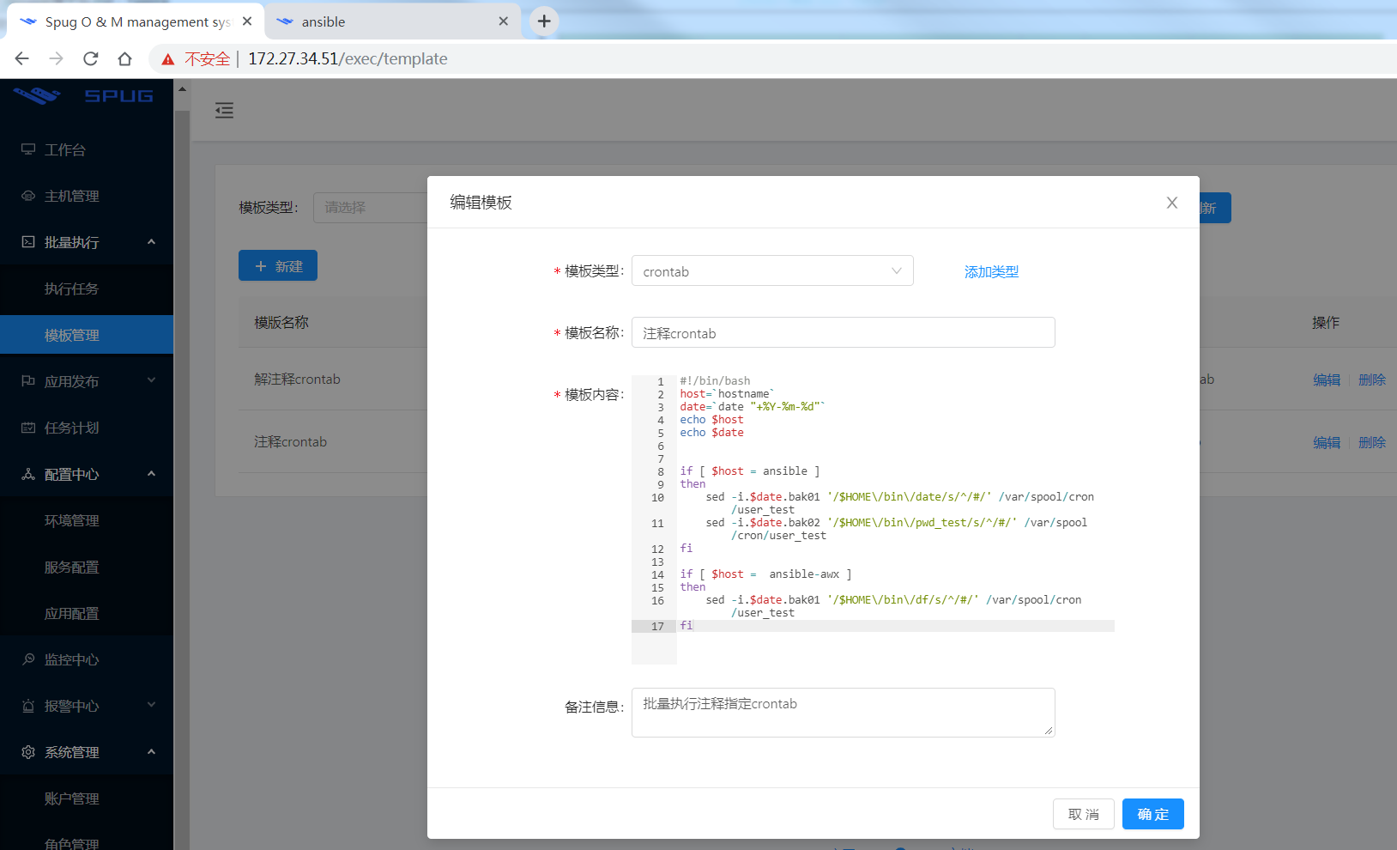Viewport: 1397px width, 850px height.
Task: Open 环境管理 submenu item
Action: [x=87, y=520]
